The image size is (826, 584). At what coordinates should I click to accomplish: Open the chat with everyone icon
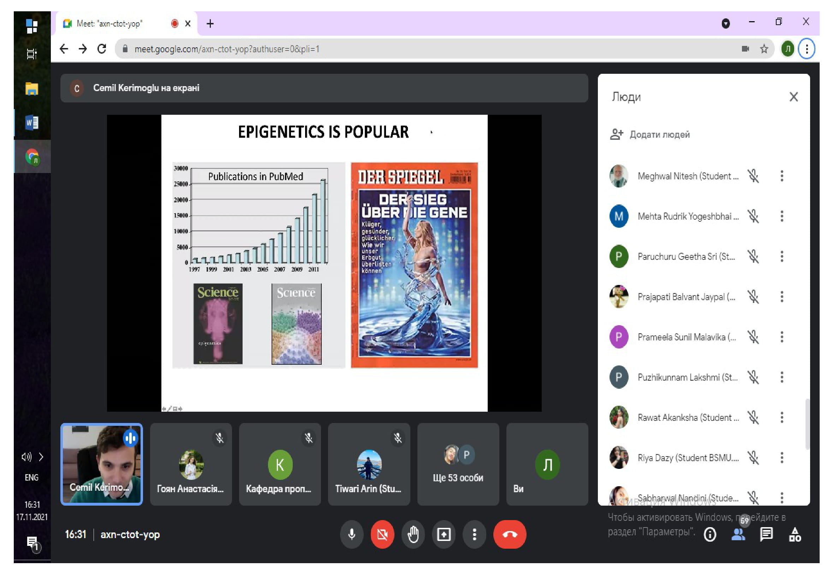[x=766, y=535]
